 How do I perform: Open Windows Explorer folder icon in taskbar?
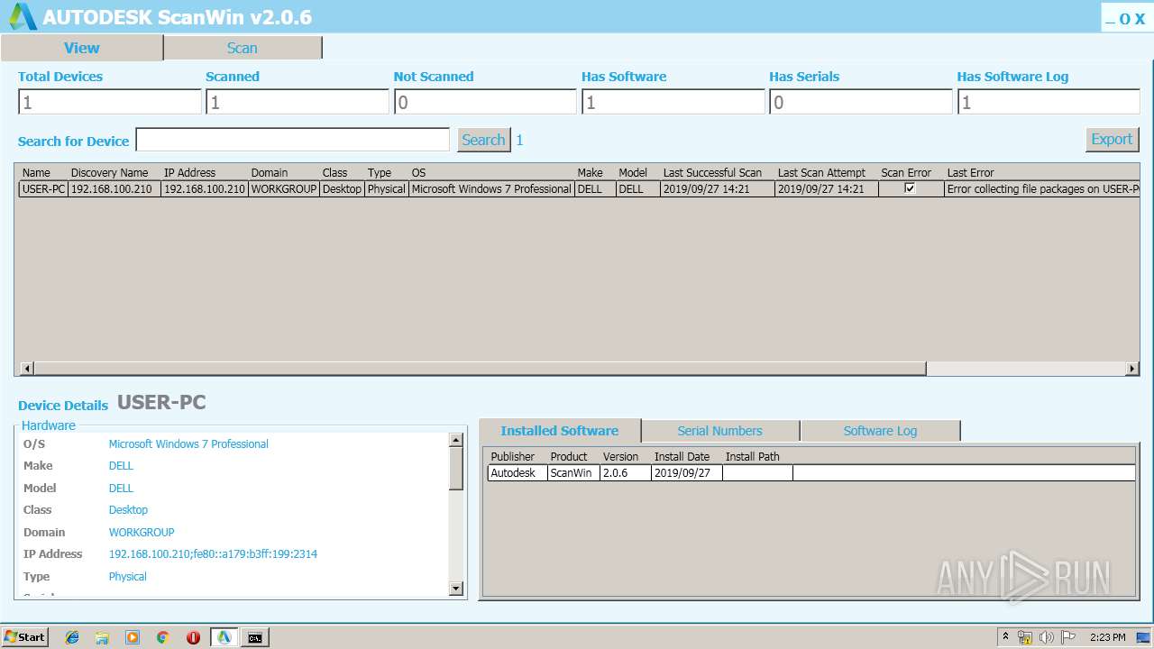pos(102,637)
